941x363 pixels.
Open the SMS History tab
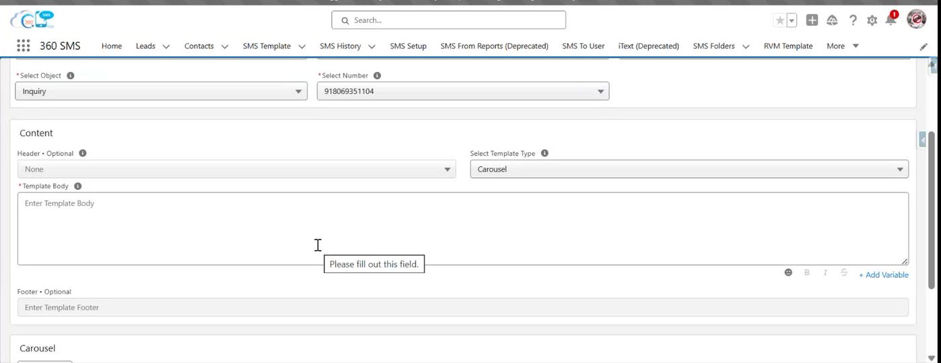click(x=340, y=46)
